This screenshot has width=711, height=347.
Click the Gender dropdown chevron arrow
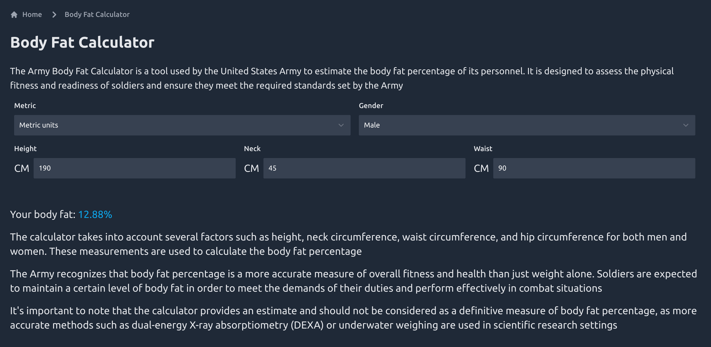click(x=686, y=125)
